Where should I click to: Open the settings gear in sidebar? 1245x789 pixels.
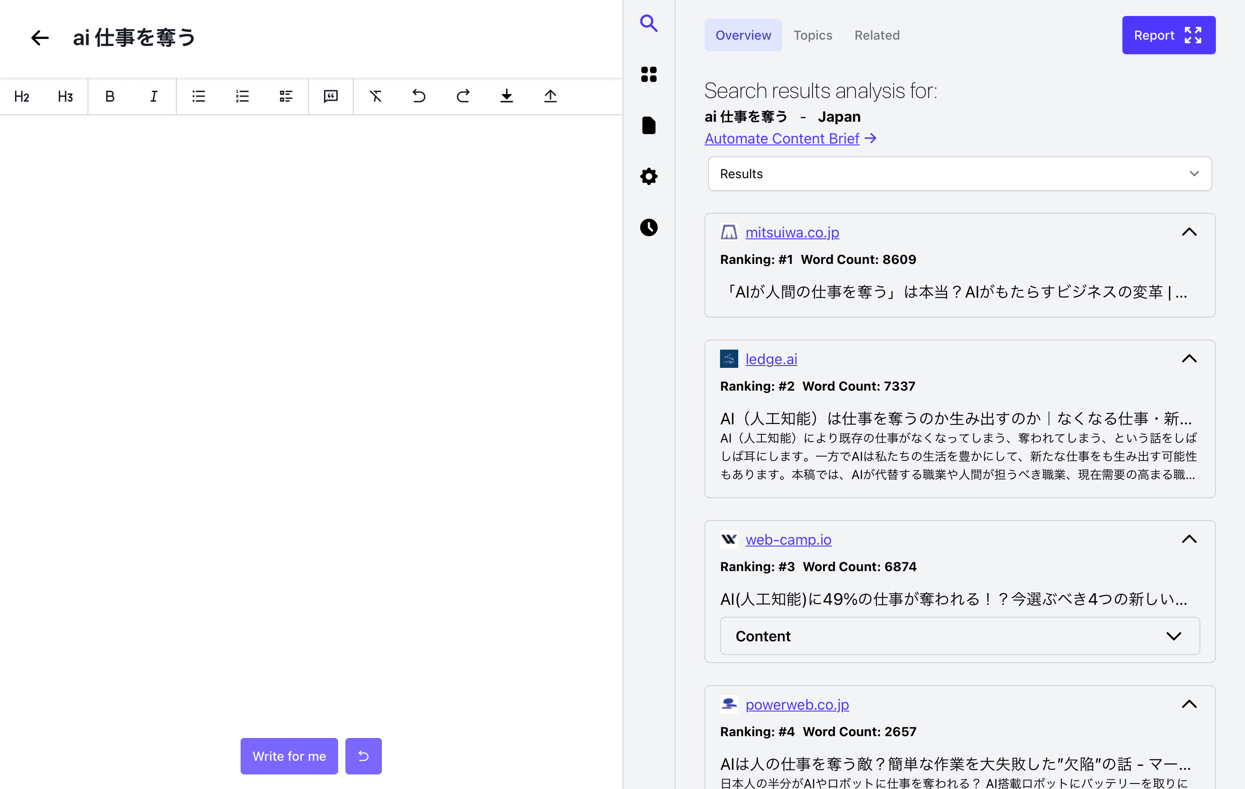[648, 176]
